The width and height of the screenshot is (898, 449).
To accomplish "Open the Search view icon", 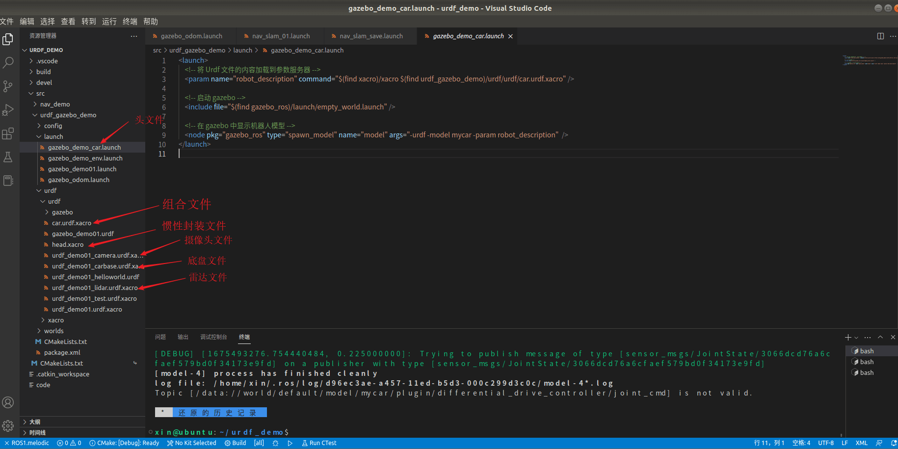I will 8,63.
